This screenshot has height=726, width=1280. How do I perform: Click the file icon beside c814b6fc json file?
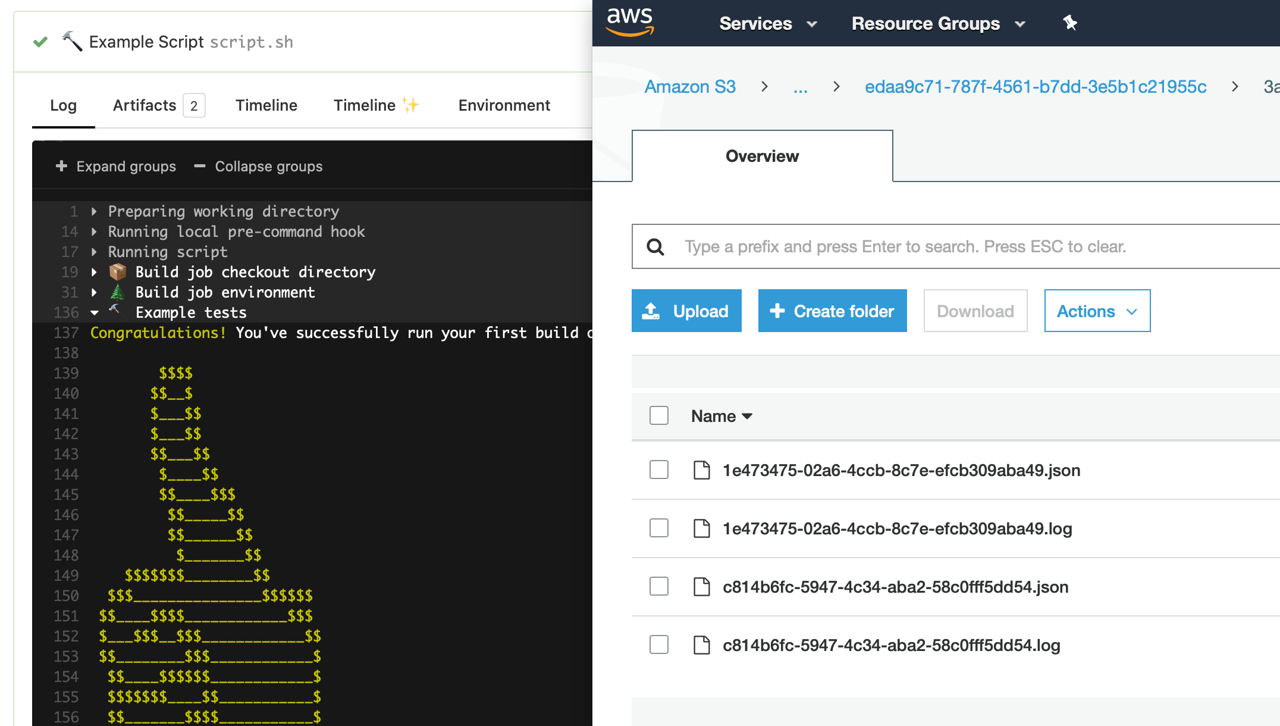[x=702, y=587]
